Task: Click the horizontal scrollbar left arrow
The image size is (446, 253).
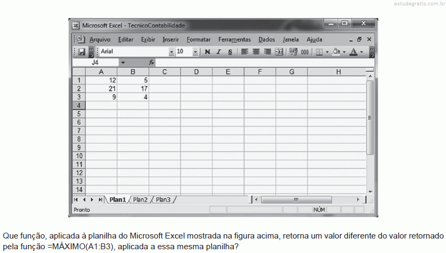Action: tap(256, 200)
